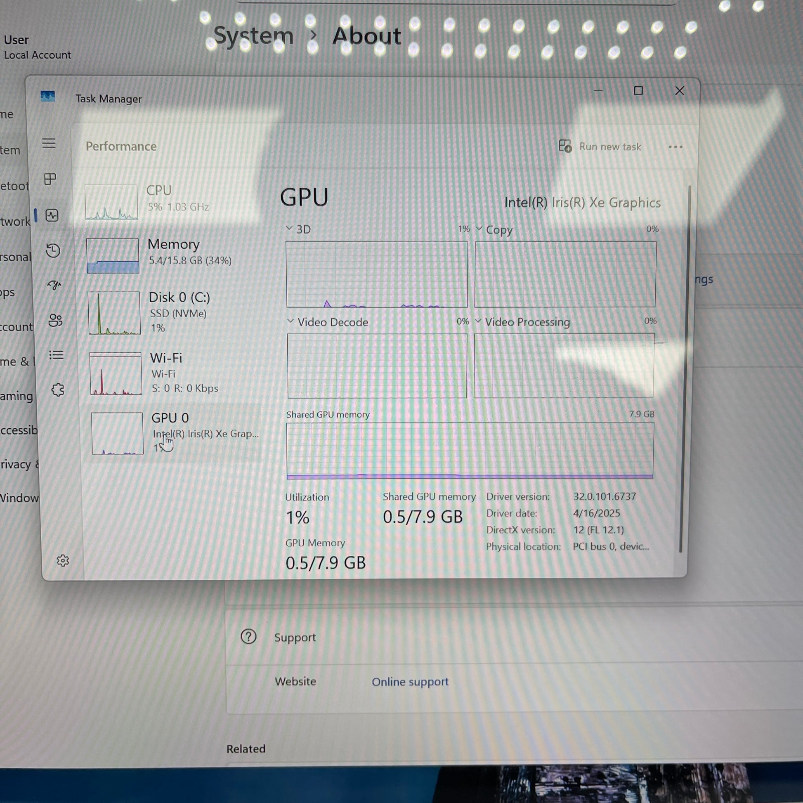
Task: Open the Details list icon in sidebar
Action: point(56,355)
